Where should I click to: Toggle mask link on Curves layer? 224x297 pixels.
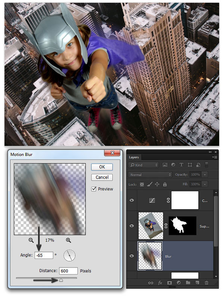pyautogui.click(x=168, y=200)
